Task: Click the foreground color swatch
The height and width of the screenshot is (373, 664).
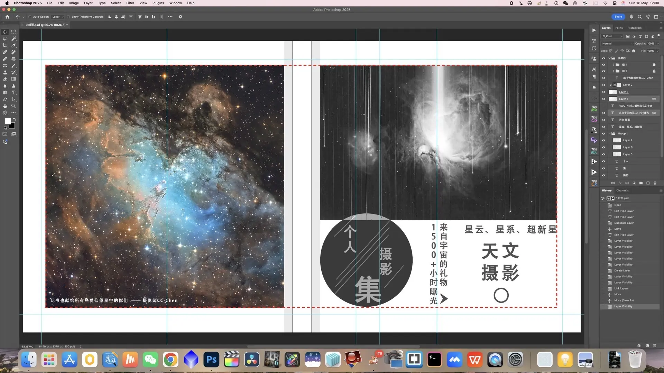Action: [7, 121]
